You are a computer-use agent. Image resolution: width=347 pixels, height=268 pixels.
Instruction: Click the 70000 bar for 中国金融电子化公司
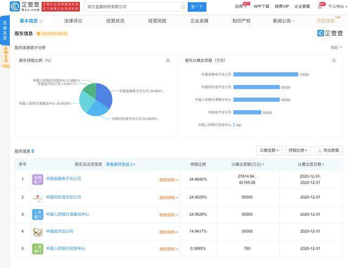266,75
